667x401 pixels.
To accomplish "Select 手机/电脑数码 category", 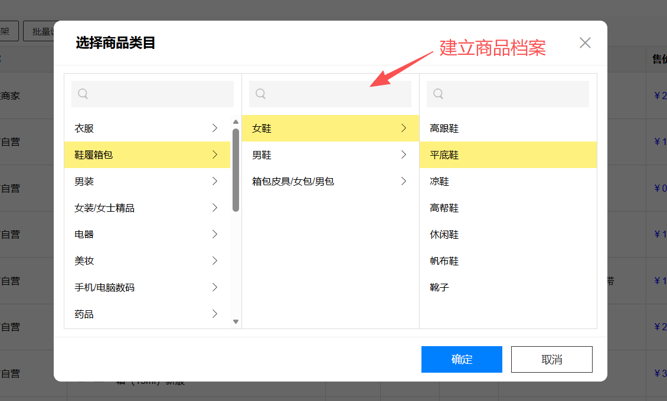I will point(104,287).
